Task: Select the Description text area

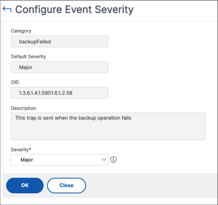Action: click(108, 126)
